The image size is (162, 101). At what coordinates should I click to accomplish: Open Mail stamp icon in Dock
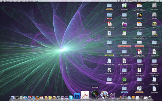pyautogui.click(x=29, y=98)
